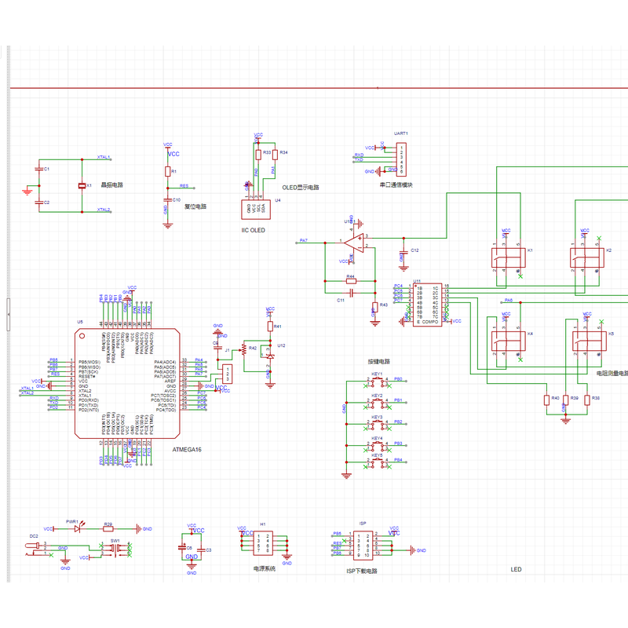The height and width of the screenshot is (628, 628).
Task: Select the op-amp triangle symbol
Action: pos(354,243)
